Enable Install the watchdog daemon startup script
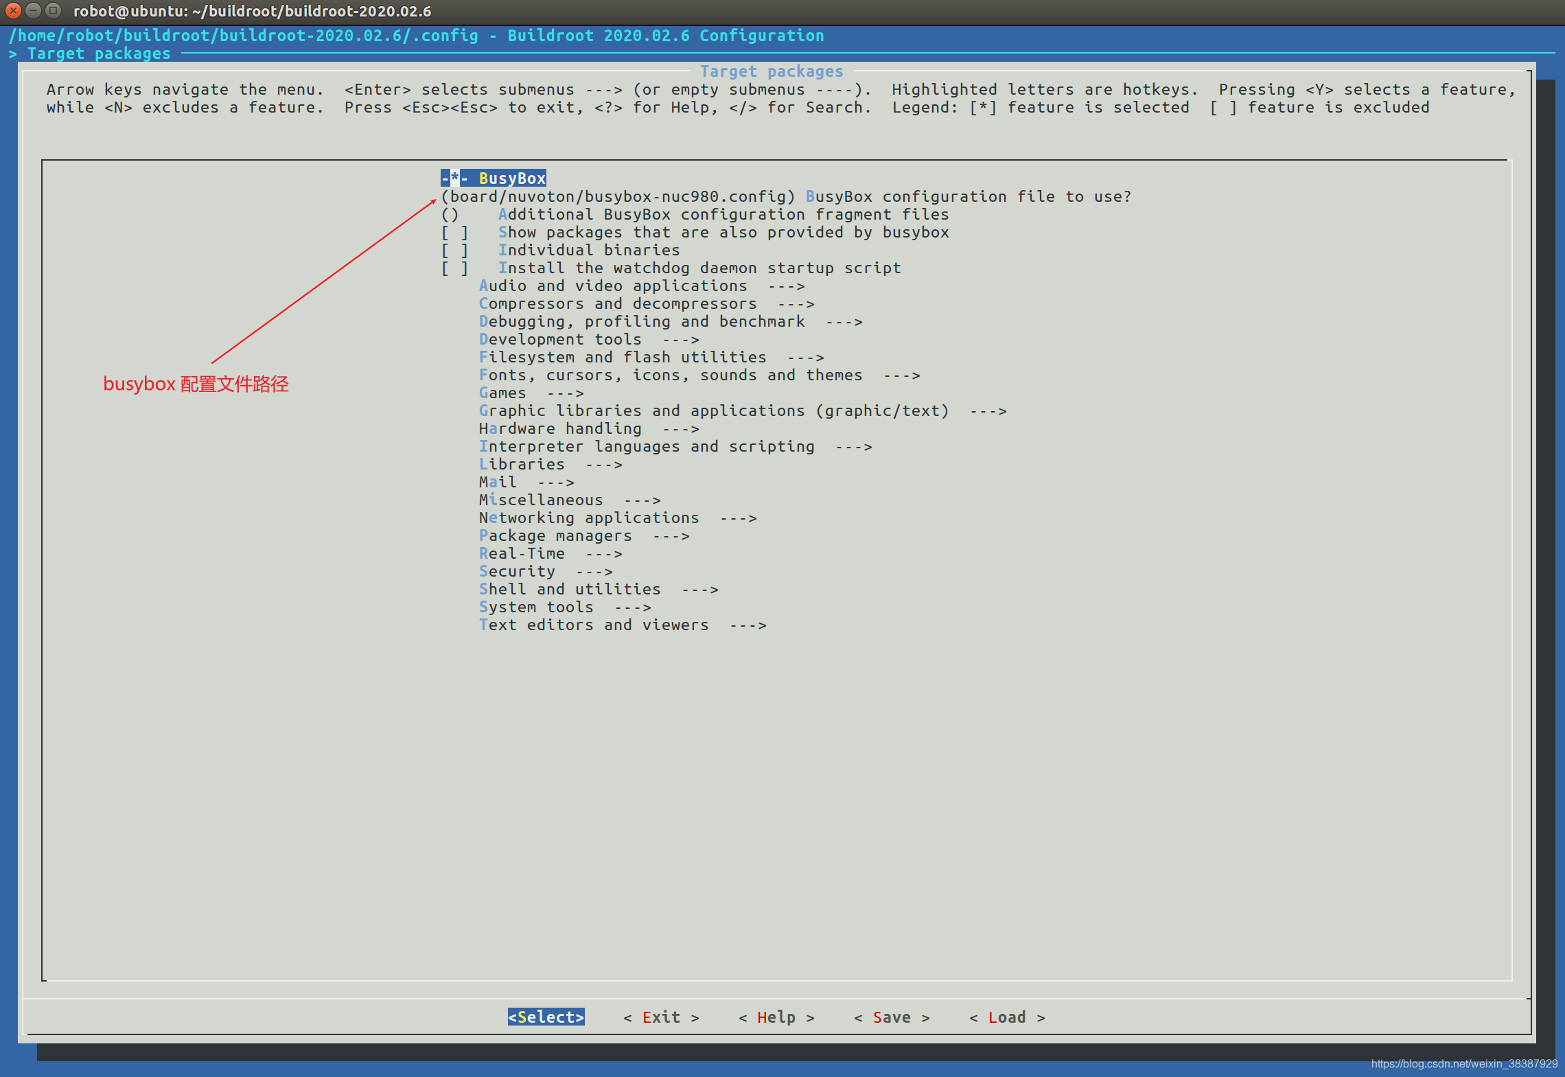Screen dimensions: 1565x1077 [671, 268]
